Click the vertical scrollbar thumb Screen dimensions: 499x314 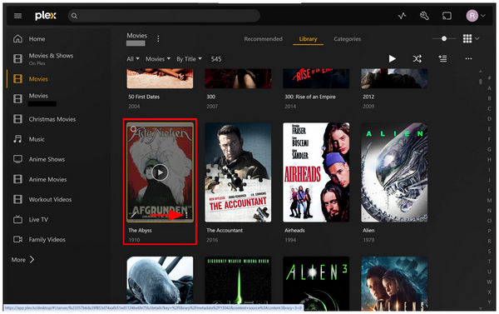[x=481, y=82]
